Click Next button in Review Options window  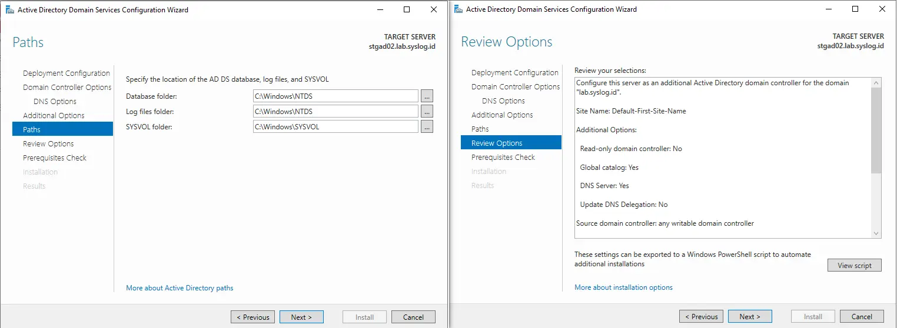(750, 316)
